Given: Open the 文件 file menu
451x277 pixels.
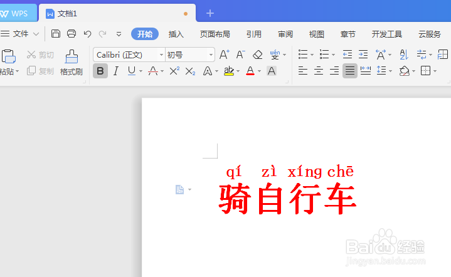Looking at the screenshot, I should [19, 34].
